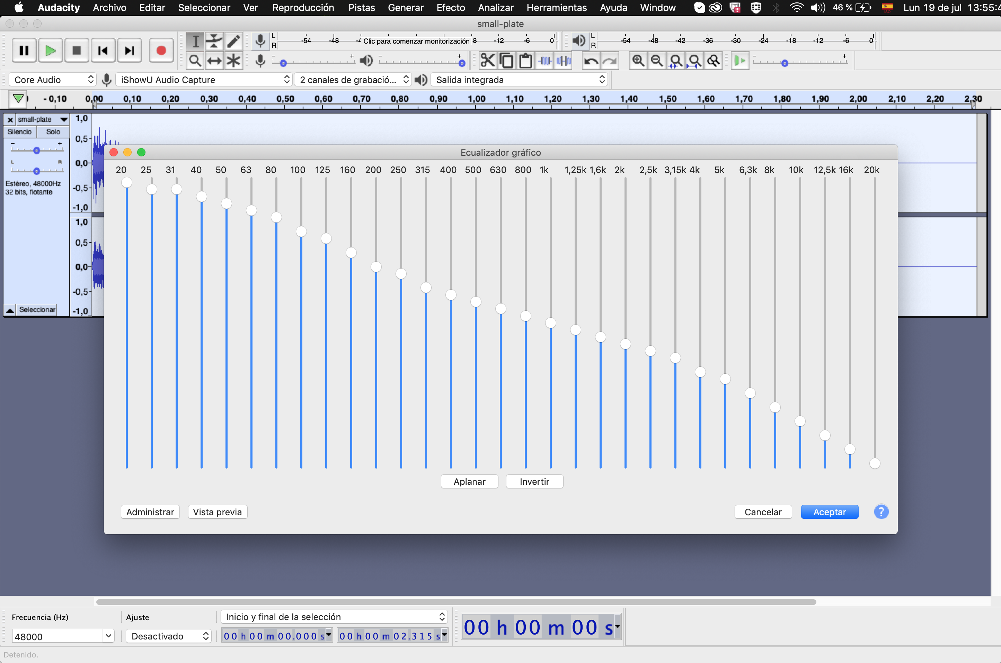Click the Wi-Fi icon in menu bar
Viewport: 1001px width, 663px height.
tap(797, 8)
